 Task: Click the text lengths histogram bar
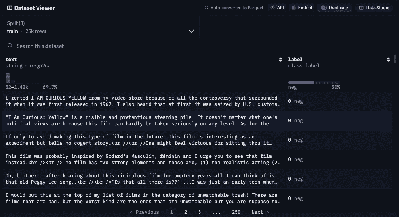pyautogui.click(x=8, y=78)
